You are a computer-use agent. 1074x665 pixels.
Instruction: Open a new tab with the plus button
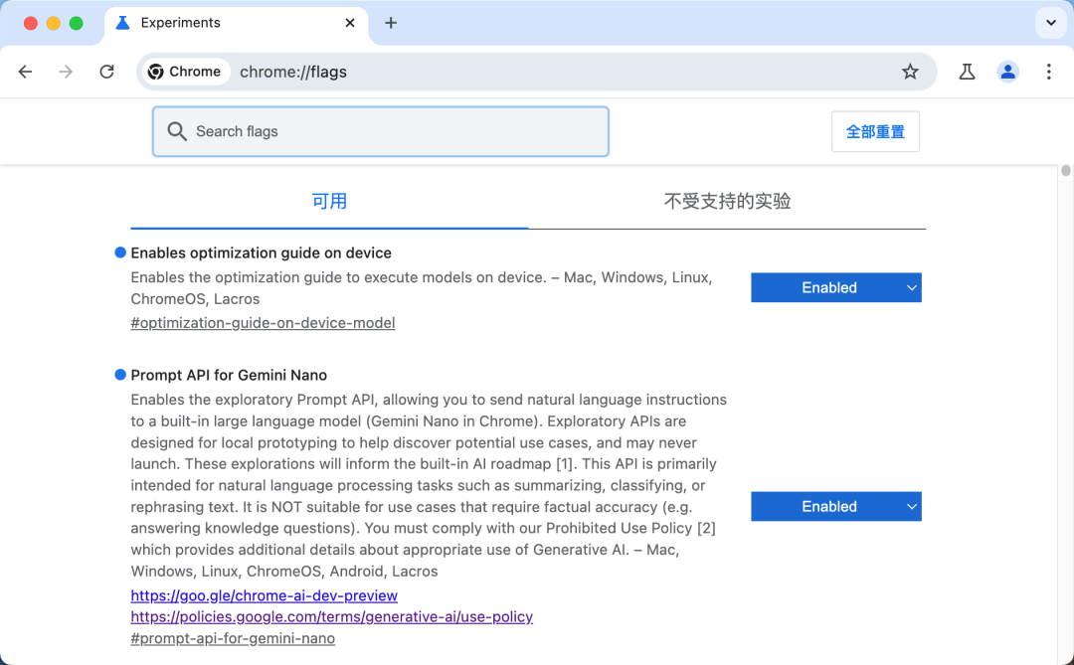pyautogui.click(x=390, y=23)
